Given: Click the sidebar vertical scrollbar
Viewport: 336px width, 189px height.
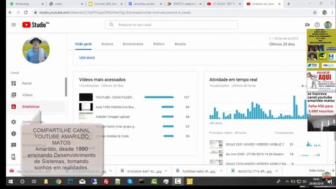Looking at the screenshot, I should tap(66, 87).
